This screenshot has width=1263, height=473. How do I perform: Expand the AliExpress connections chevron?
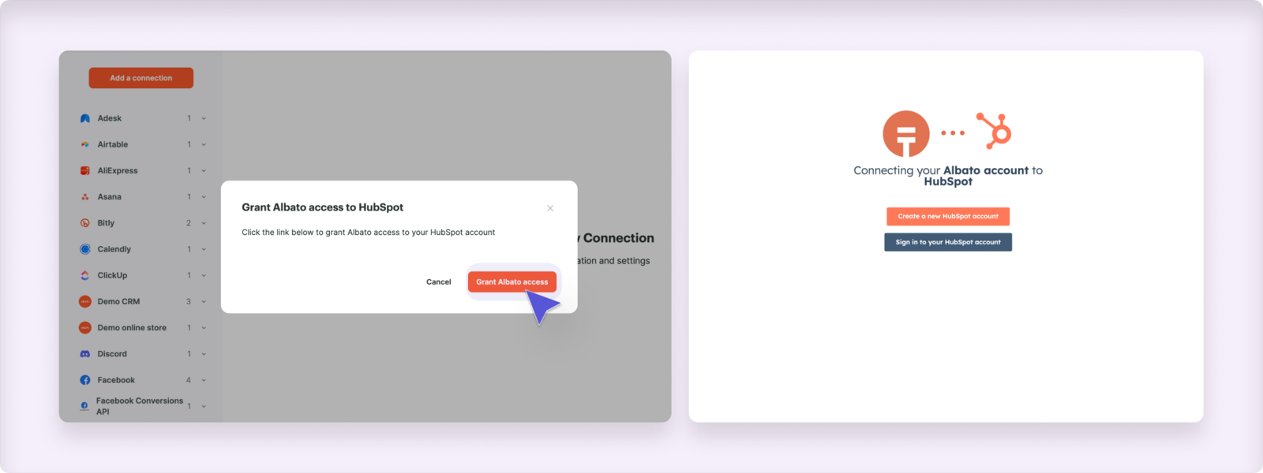pos(204,170)
